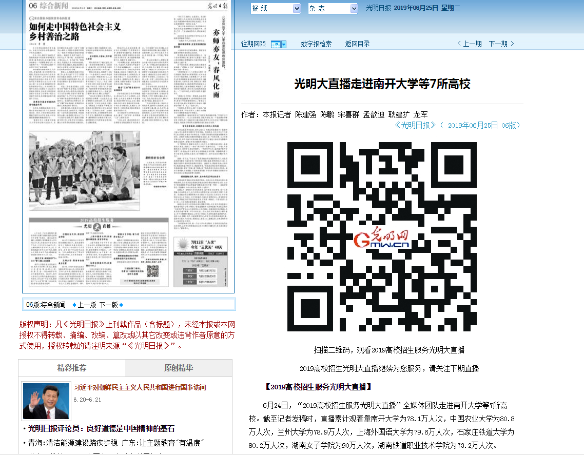Open the calendar icon beside 往期回顾
Image resolution: width=584 pixels, height=455 pixels.
pyautogui.click(x=276, y=44)
